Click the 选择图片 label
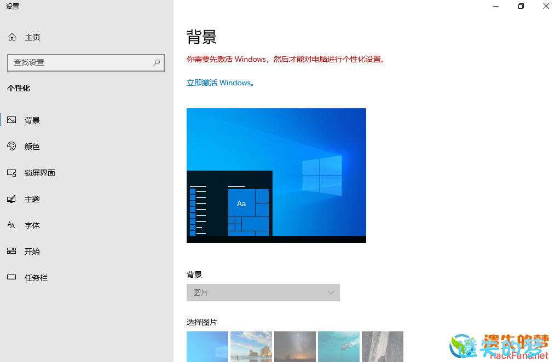 point(202,322)
